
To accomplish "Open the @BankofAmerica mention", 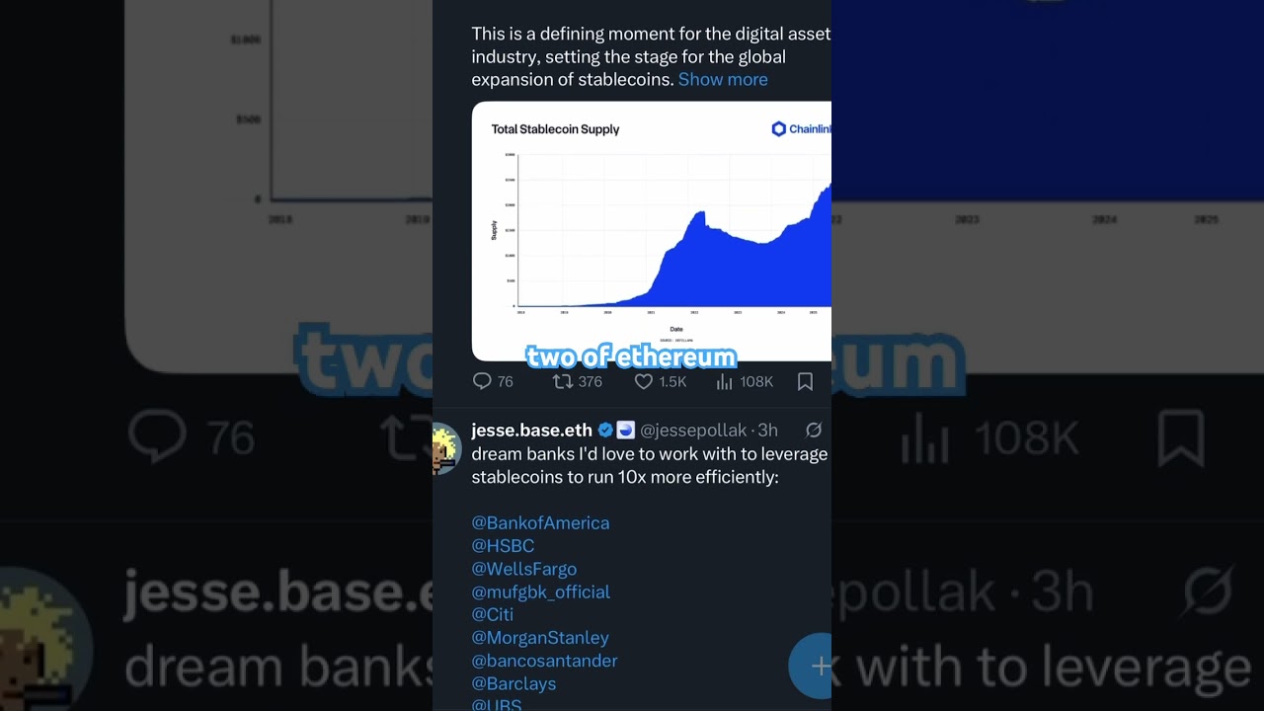I will click(540, 522).
